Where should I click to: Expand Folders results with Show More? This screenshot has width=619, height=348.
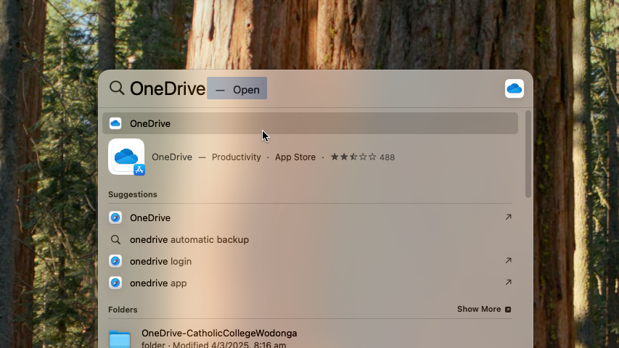click(483, 309)
